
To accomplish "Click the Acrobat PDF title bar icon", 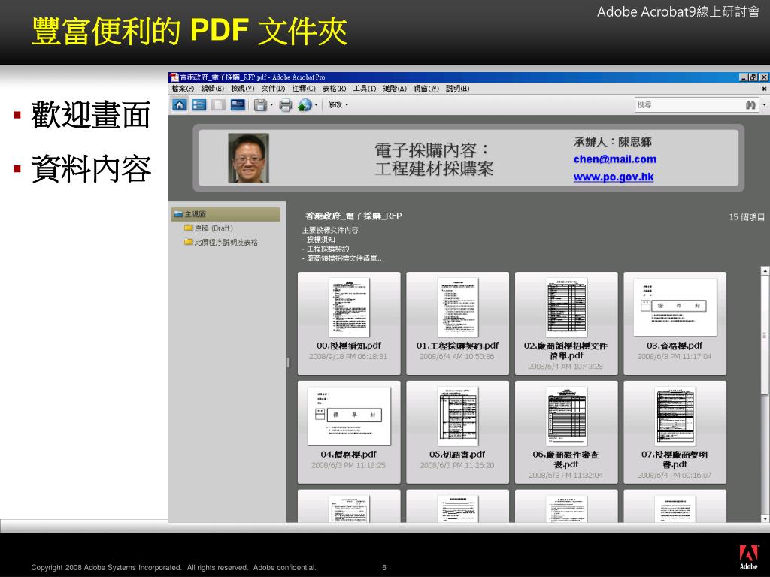I will 174,77.
